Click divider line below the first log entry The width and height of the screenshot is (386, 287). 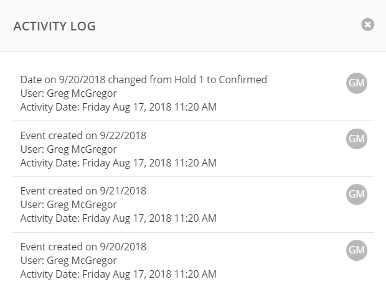coord(194,121)
